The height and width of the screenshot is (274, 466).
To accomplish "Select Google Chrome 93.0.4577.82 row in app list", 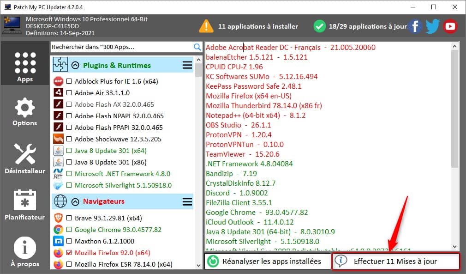I will tap(118, 230).
